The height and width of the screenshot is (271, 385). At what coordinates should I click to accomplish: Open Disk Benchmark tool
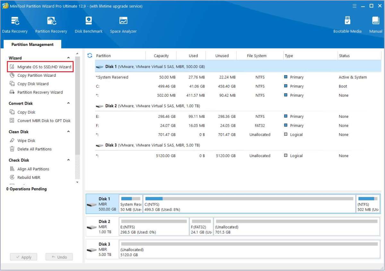pos(89,21)
